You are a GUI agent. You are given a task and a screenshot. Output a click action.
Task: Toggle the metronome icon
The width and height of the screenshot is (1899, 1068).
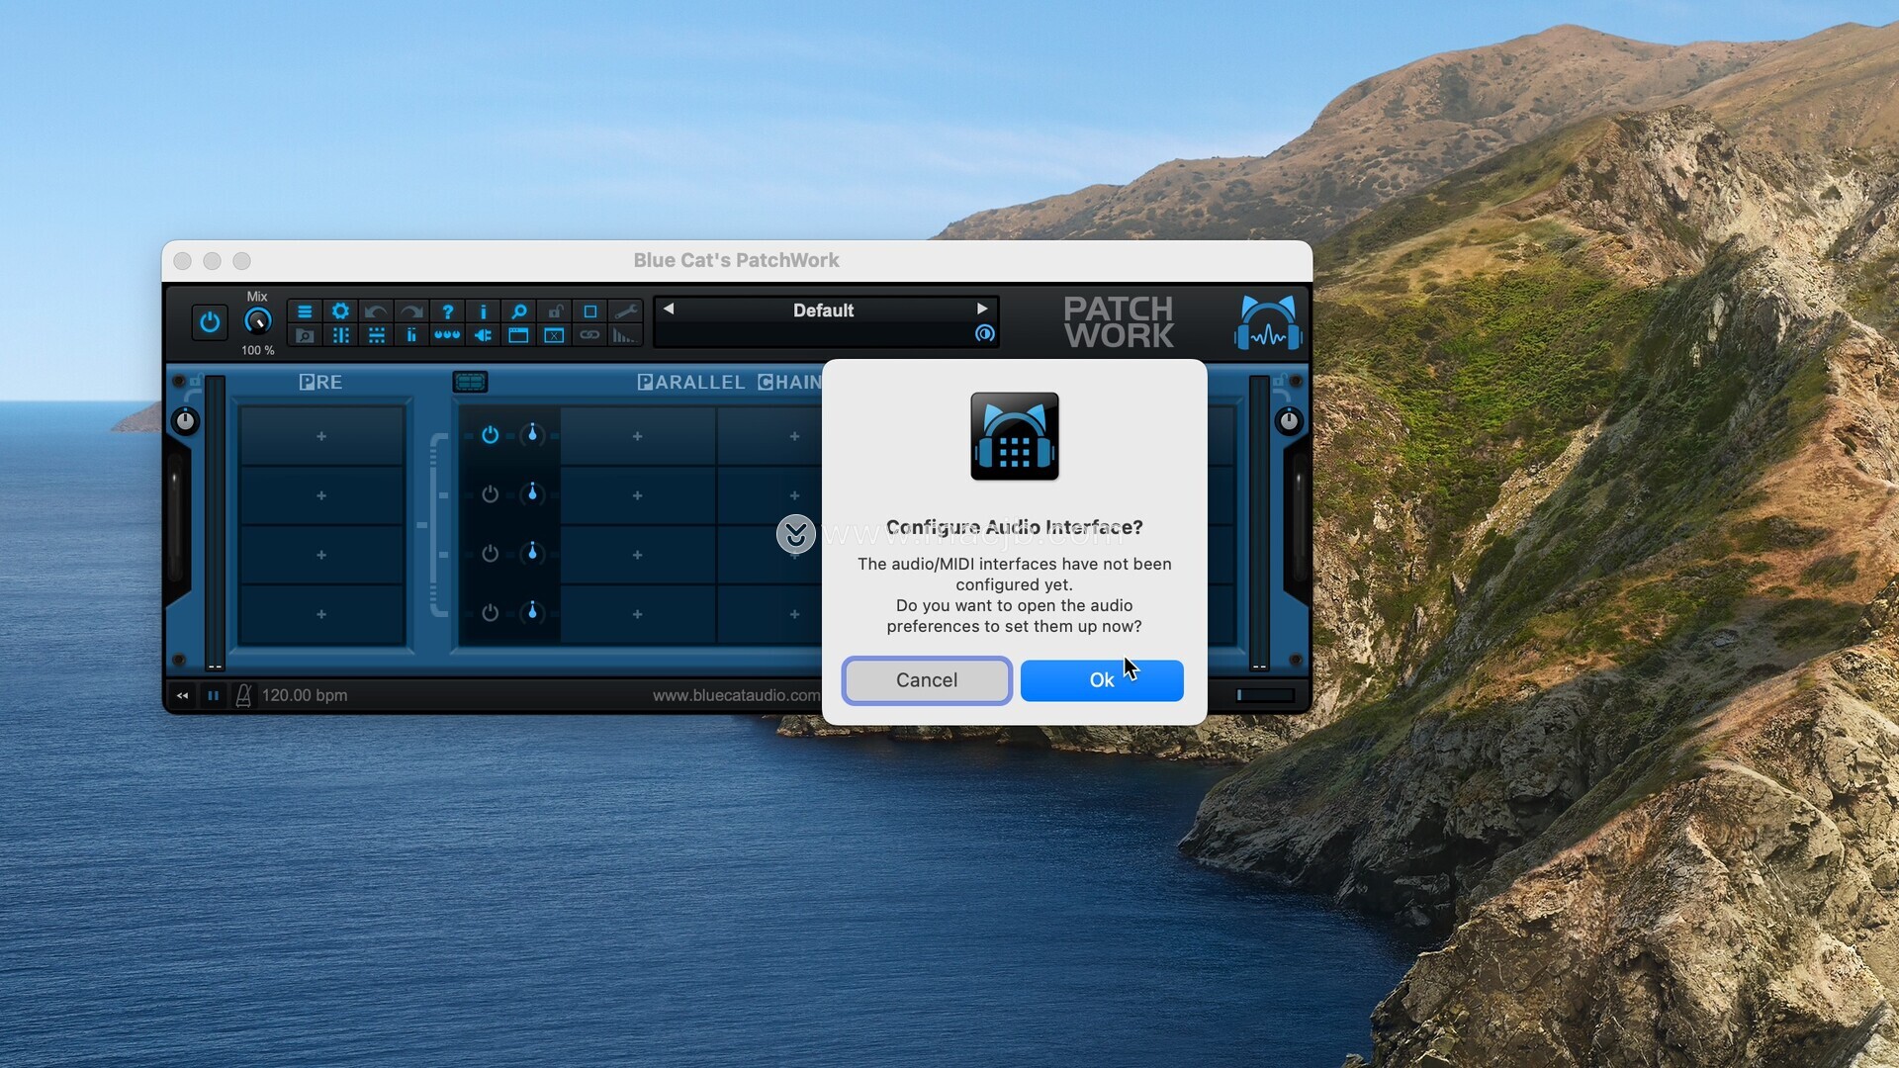[x=243, y=695]
